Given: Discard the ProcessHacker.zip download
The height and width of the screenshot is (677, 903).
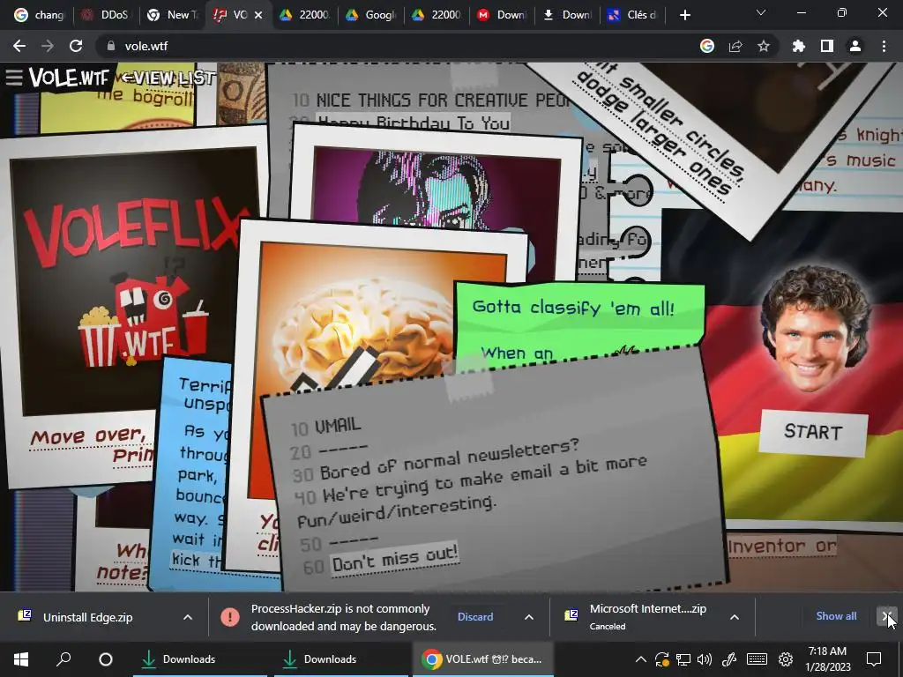Looking at the screenshot, I should tap(475, 616).
